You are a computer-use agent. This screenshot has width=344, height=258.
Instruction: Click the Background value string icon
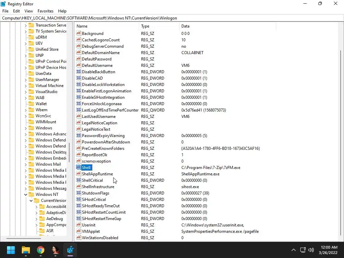[x=79, y=33]
